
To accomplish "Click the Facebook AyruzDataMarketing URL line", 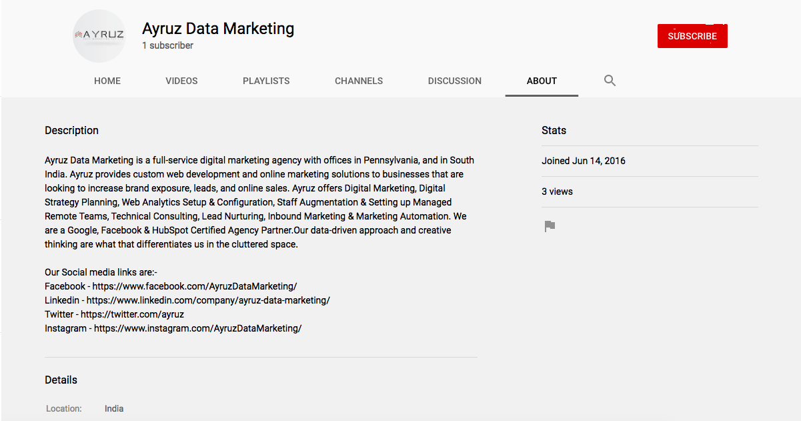I will point(171,286).
